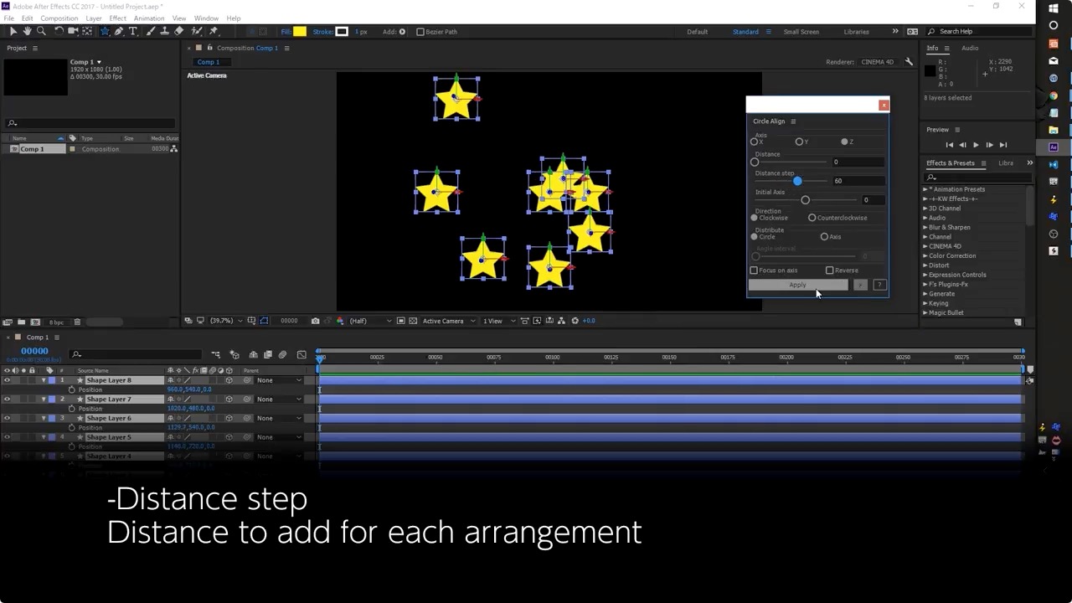Enable the Focus on axis checkbox
Image resolution: width=1072 pixels, height=603 pixels.
pos(754,270)
